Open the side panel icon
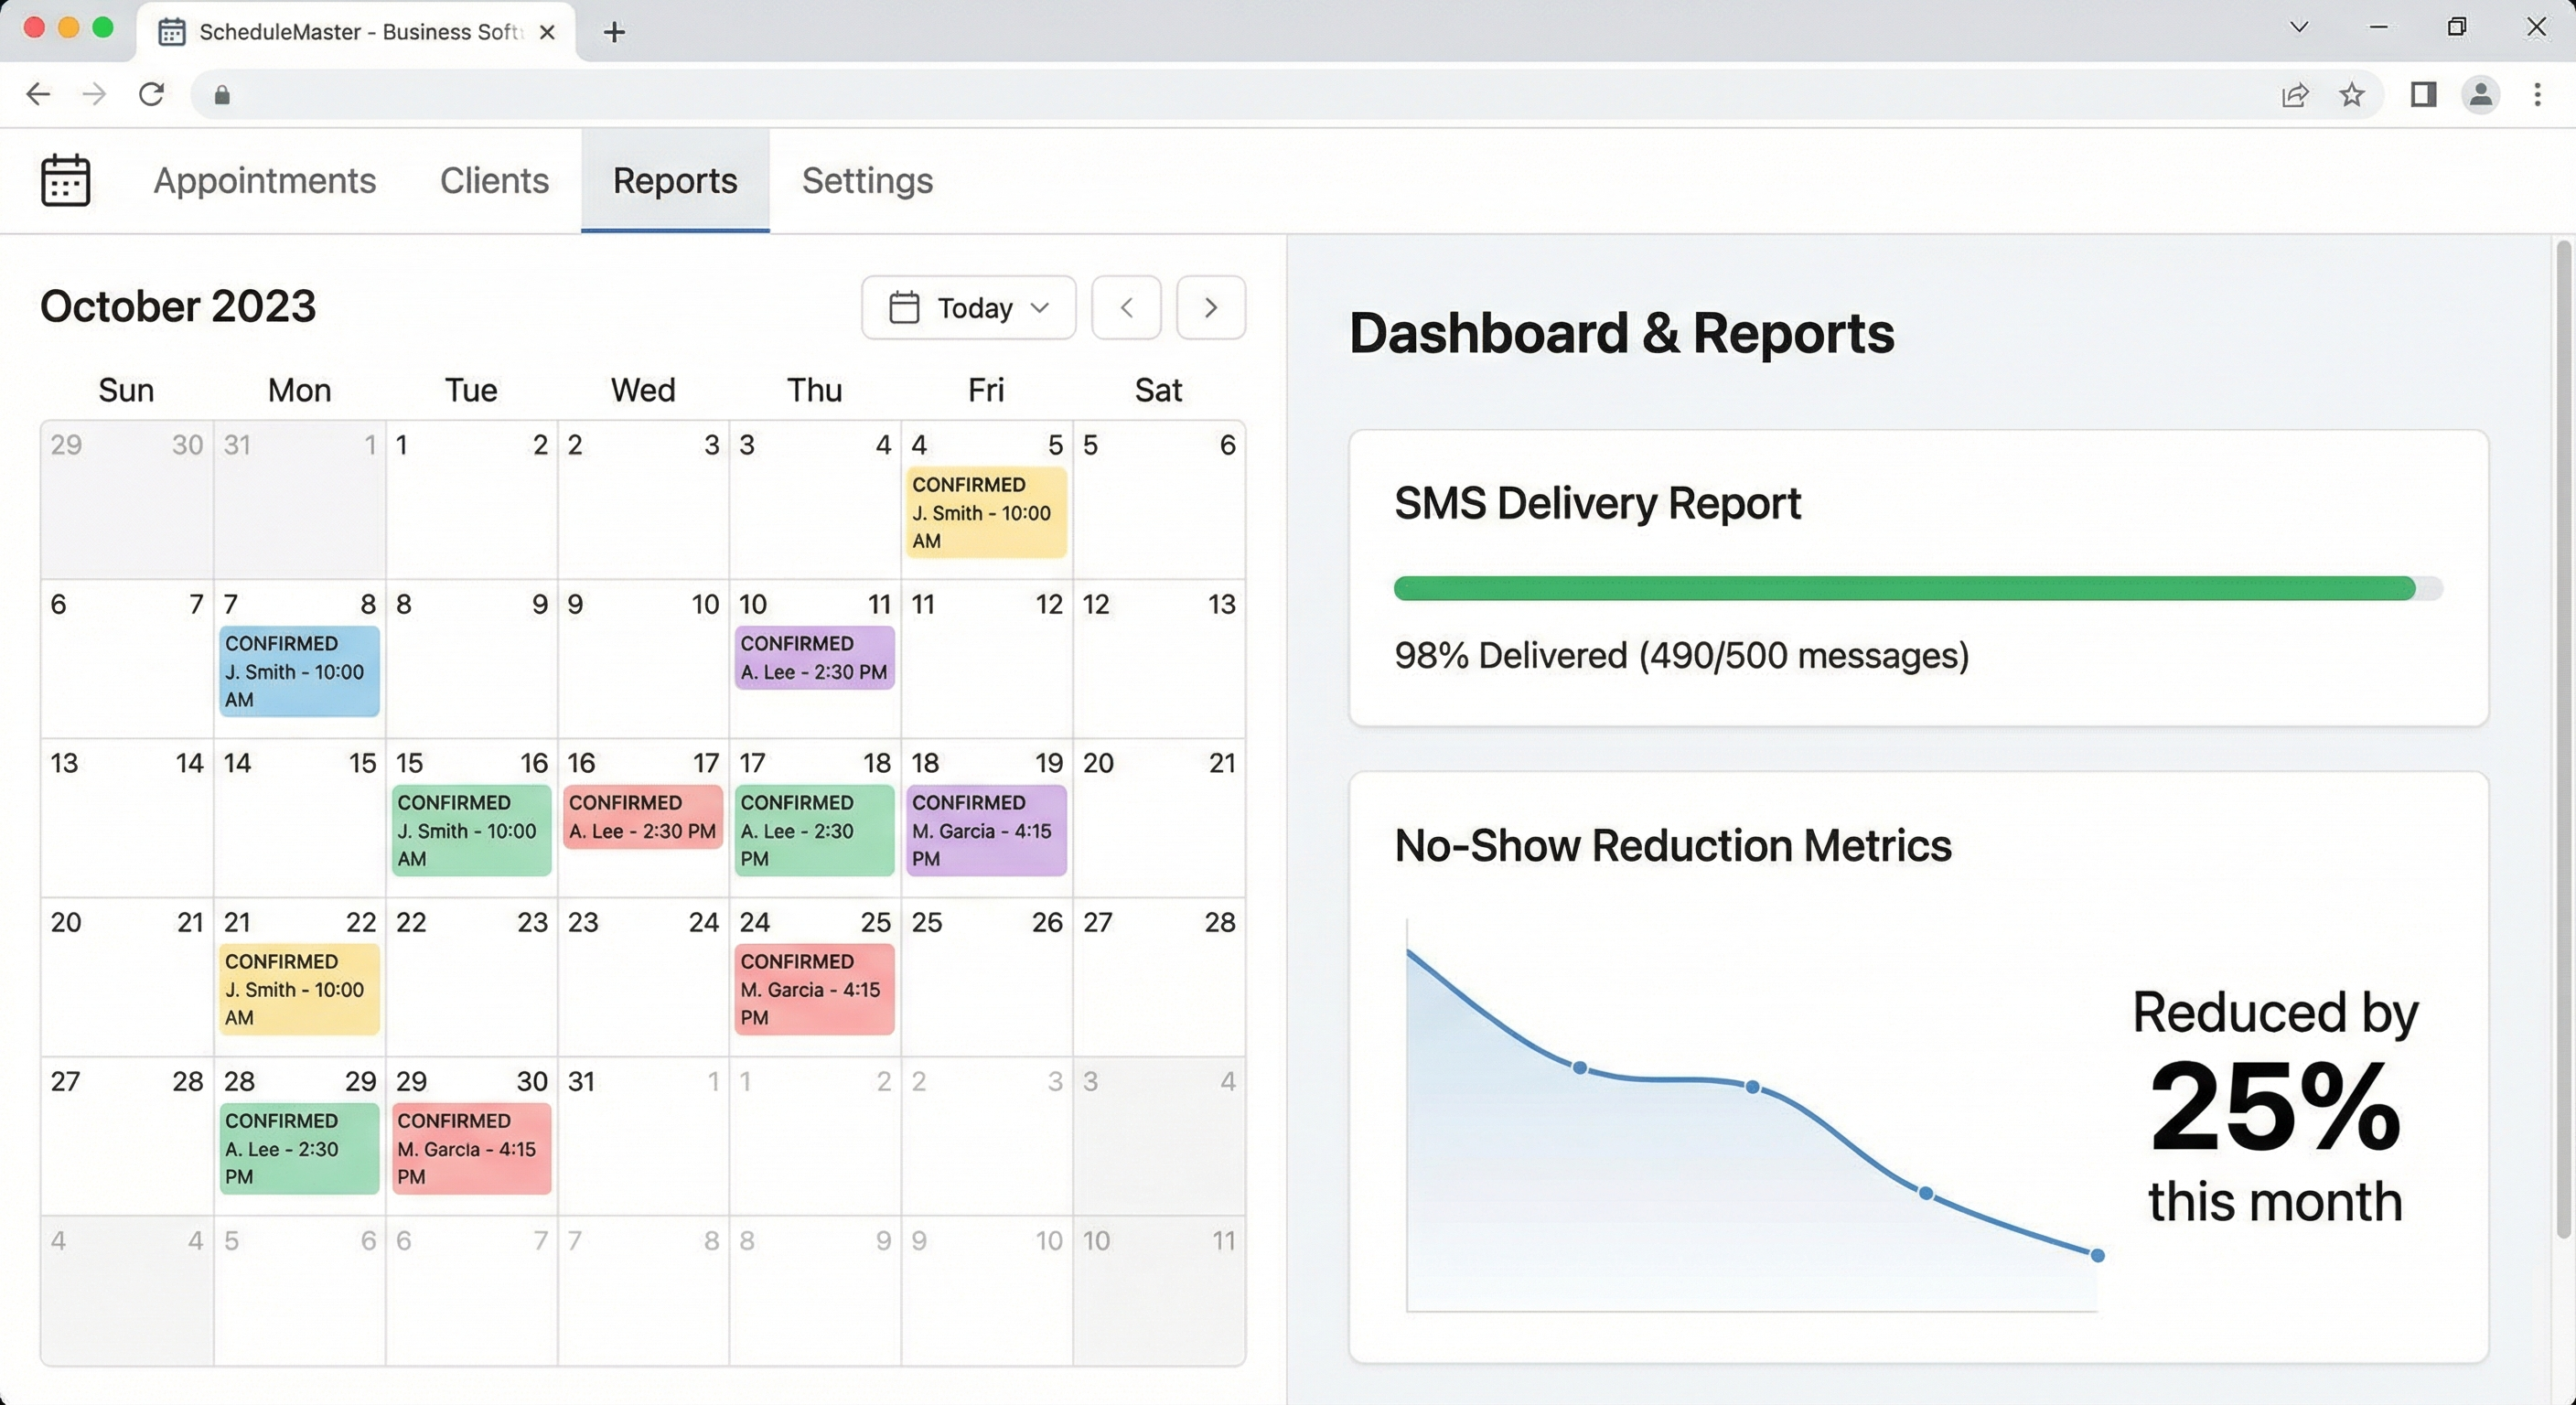 2422,95
